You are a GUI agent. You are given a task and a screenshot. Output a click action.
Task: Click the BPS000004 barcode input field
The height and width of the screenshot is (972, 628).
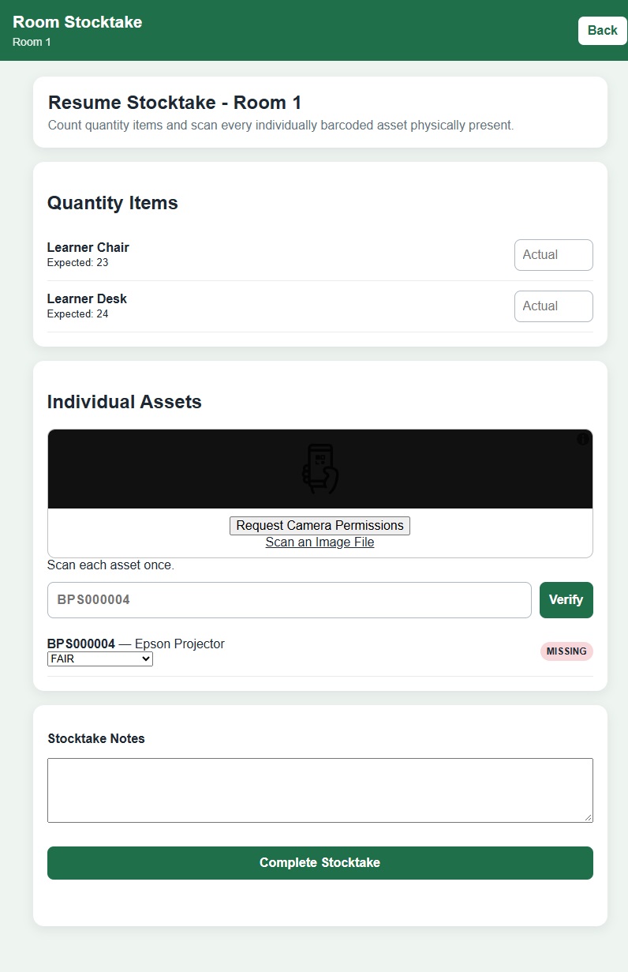pos(290,600)
